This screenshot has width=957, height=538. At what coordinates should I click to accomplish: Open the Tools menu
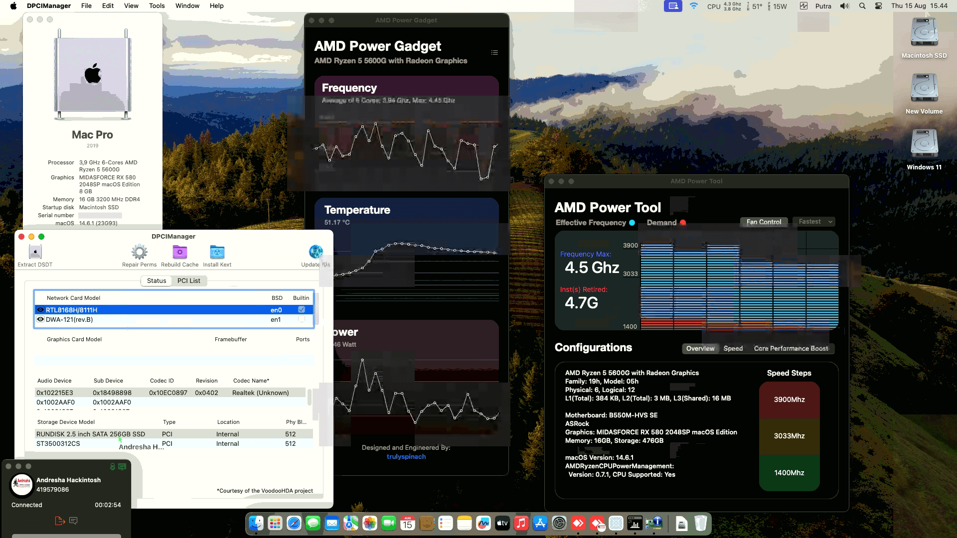157,6
